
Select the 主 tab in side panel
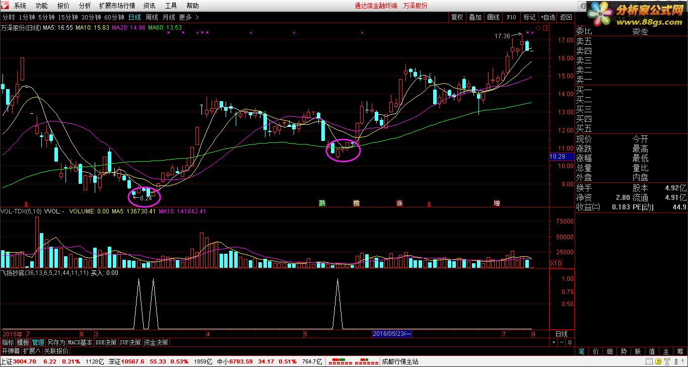click(x=666, y=351)
